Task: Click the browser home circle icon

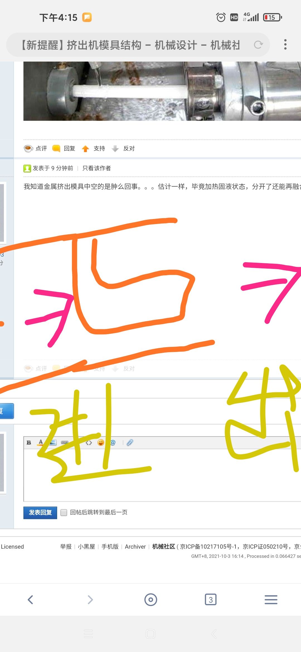Action: coord(151,600)
